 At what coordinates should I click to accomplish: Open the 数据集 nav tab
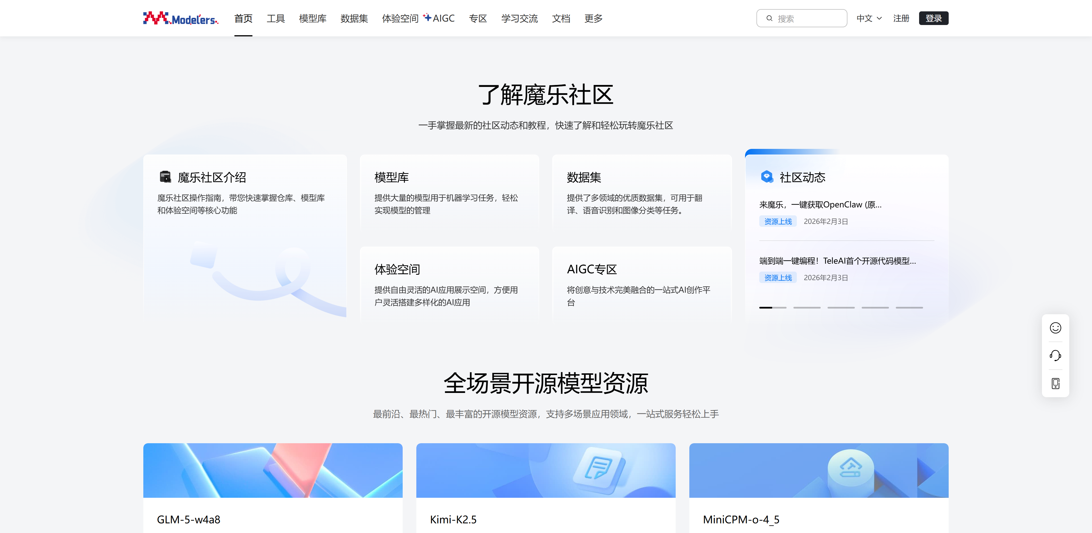coord(354,18)
